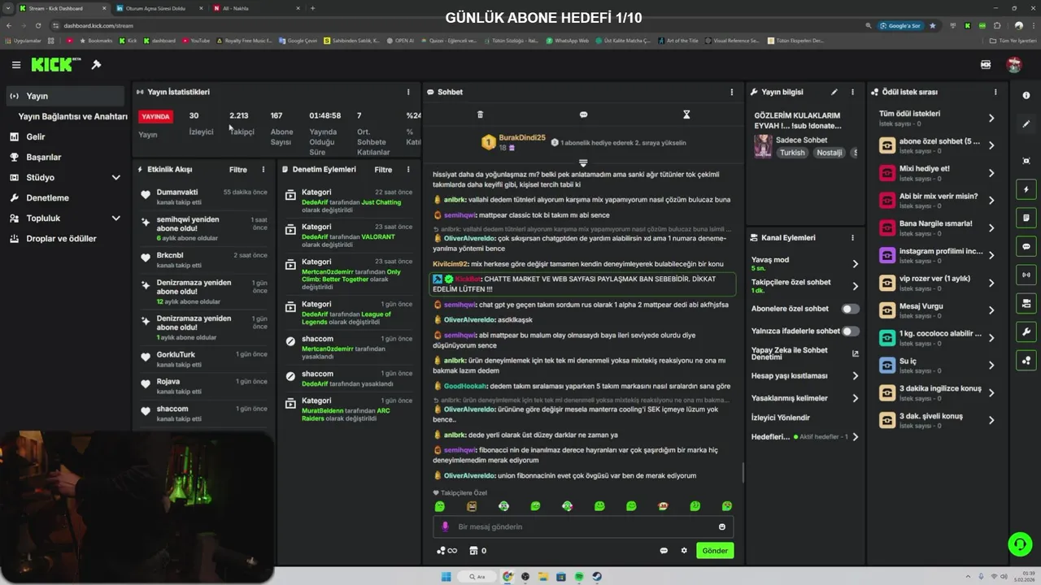Click the browser address bar URL

click(98, 25)
